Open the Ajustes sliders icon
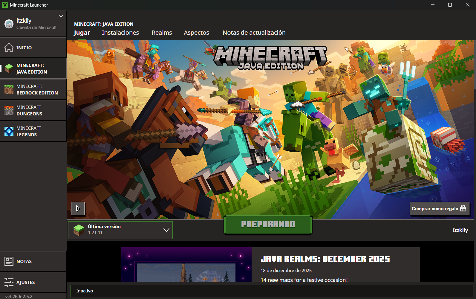476x299 pixels. 9,282
